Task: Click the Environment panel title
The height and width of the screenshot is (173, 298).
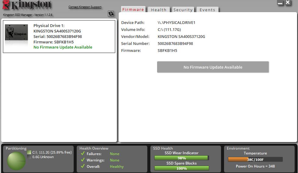Action: pyautogui.click(x=238, y=148)
